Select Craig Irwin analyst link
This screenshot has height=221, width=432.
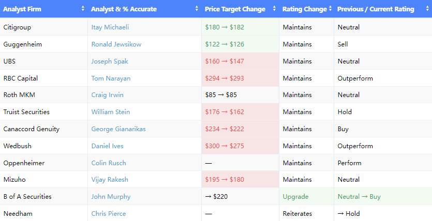coord(107,95)
